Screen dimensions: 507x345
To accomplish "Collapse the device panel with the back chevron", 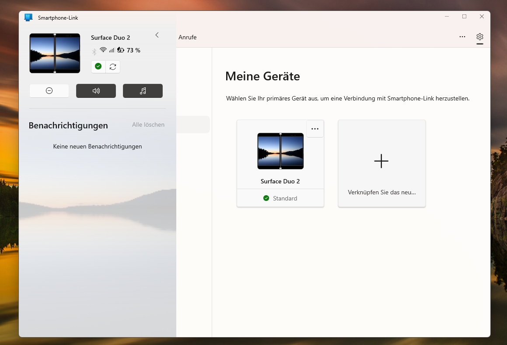I will click(157, 35).
